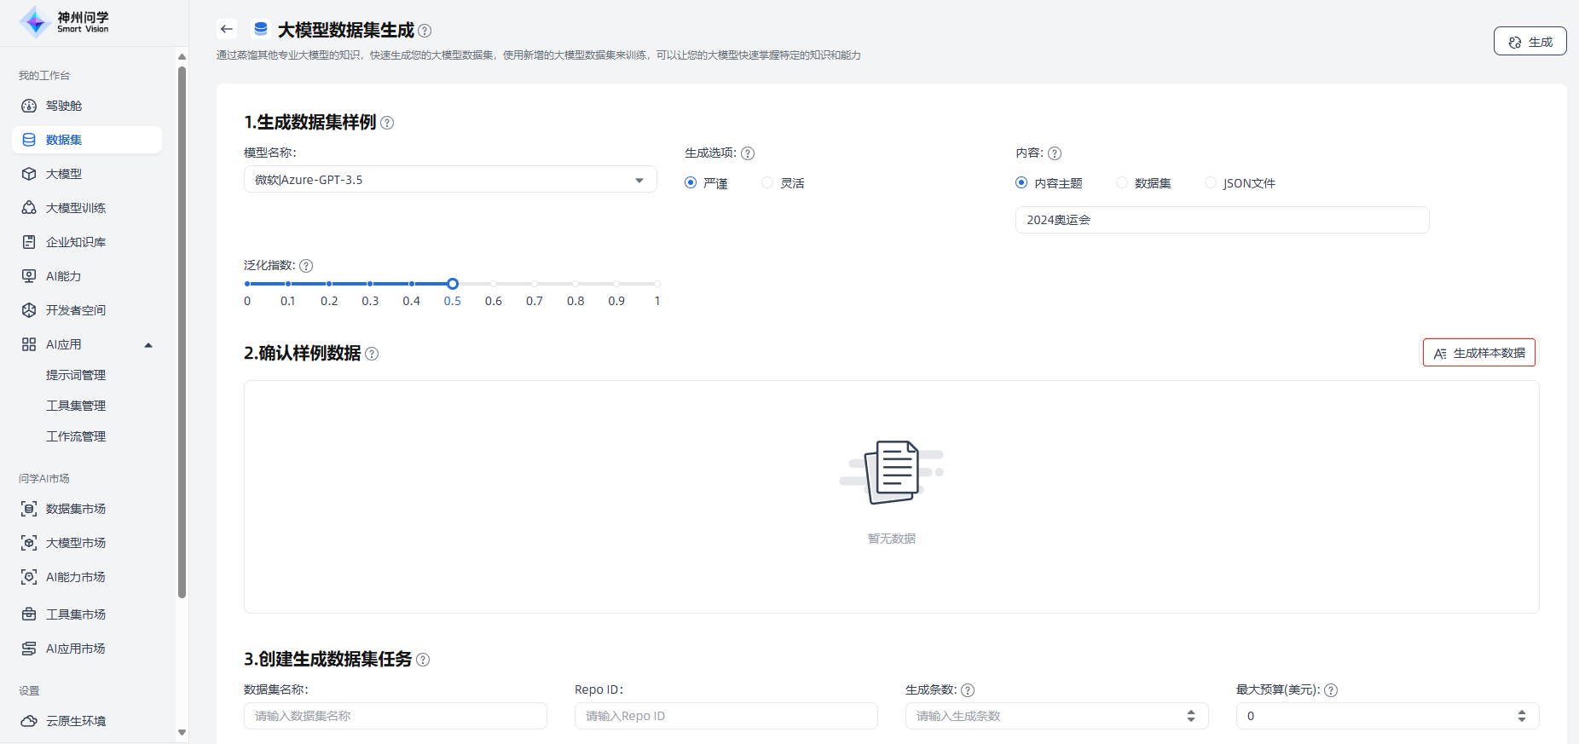
Task: Click the 数据集 database icon in sidebar
Action: coord(29,140)
